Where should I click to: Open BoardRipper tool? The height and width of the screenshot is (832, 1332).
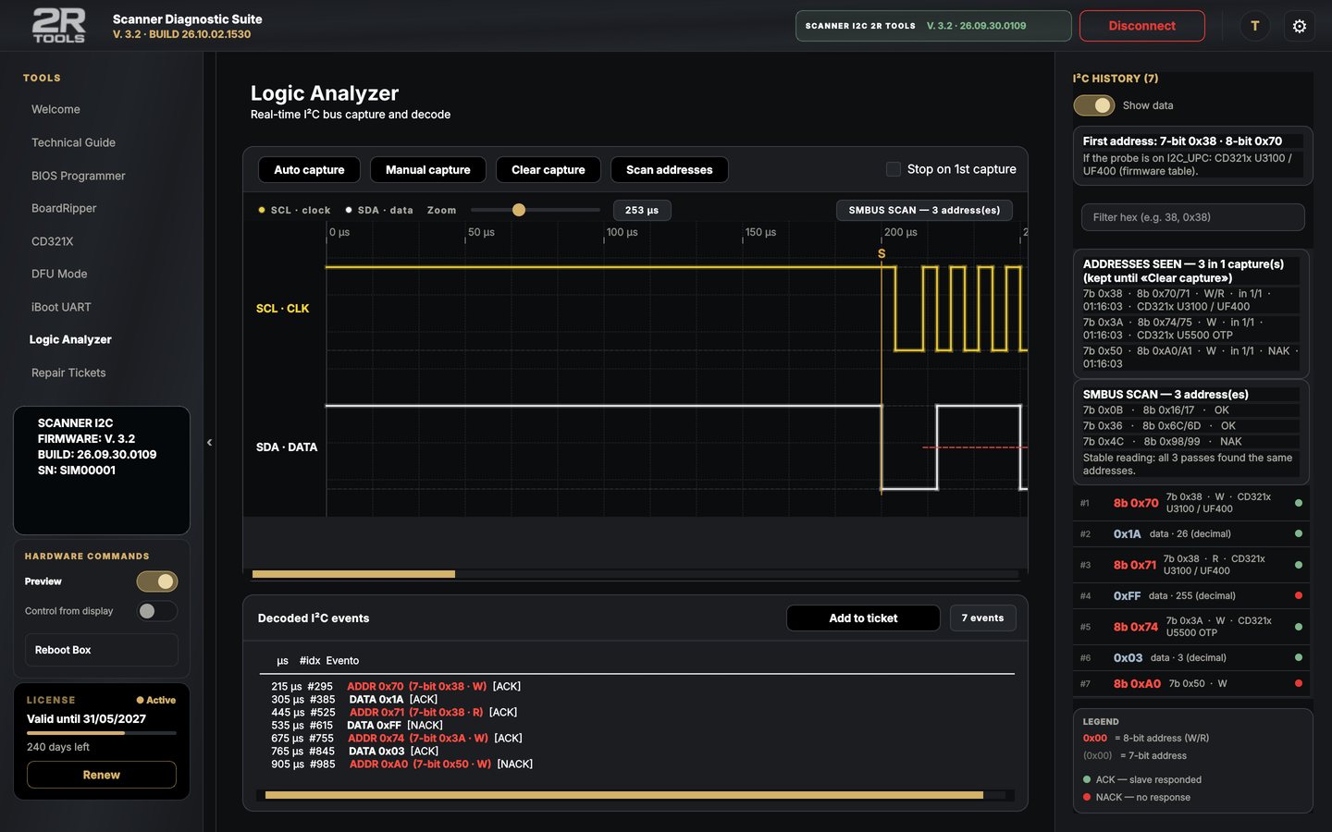[64, 208]
